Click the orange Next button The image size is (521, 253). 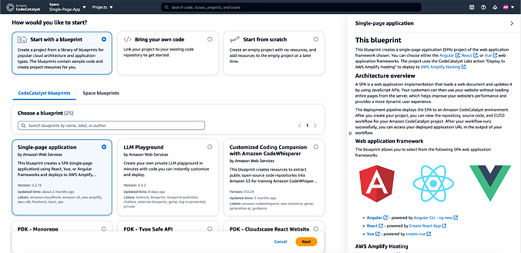[x=306, y=242]
